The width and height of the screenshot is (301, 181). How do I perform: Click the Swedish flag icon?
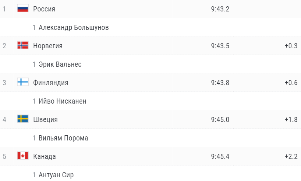point(23,119)
